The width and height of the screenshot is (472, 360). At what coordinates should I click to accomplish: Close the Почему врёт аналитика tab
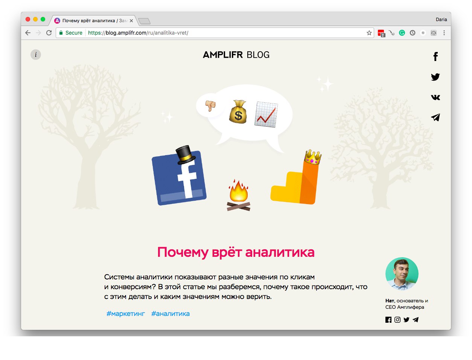131,21
